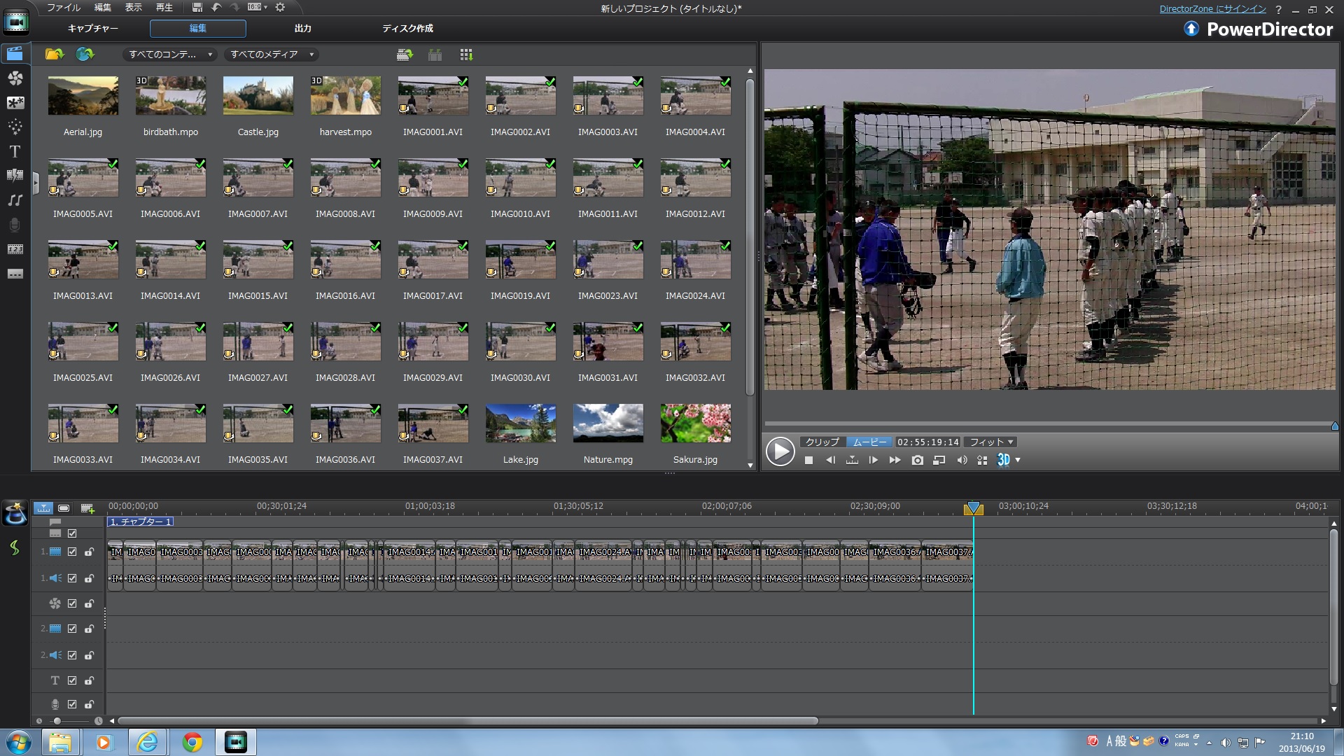Open the フィット zoom dropdown in preview
The height and width of the screenshot is (756, 1344).
pyautogui.click(x=991, y=442)
